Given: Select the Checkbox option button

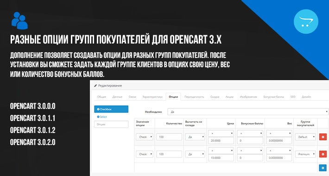Looking at the screenshot, I should [x=111, y=109].
